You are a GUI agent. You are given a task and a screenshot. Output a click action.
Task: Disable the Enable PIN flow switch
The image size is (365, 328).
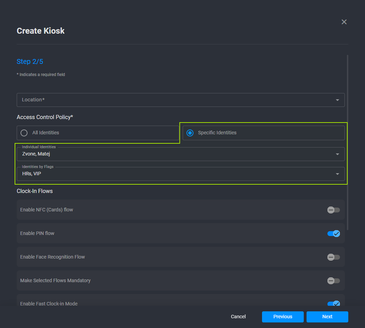(333, 233)
